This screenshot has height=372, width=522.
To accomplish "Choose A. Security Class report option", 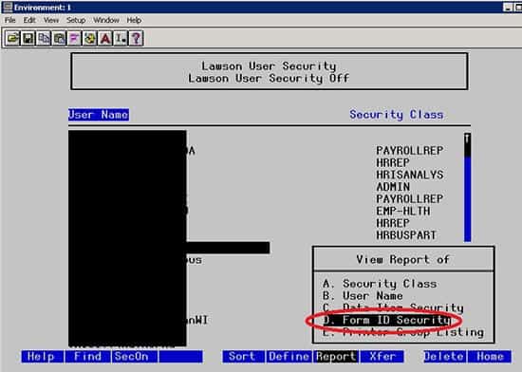I will pos(380,284).
